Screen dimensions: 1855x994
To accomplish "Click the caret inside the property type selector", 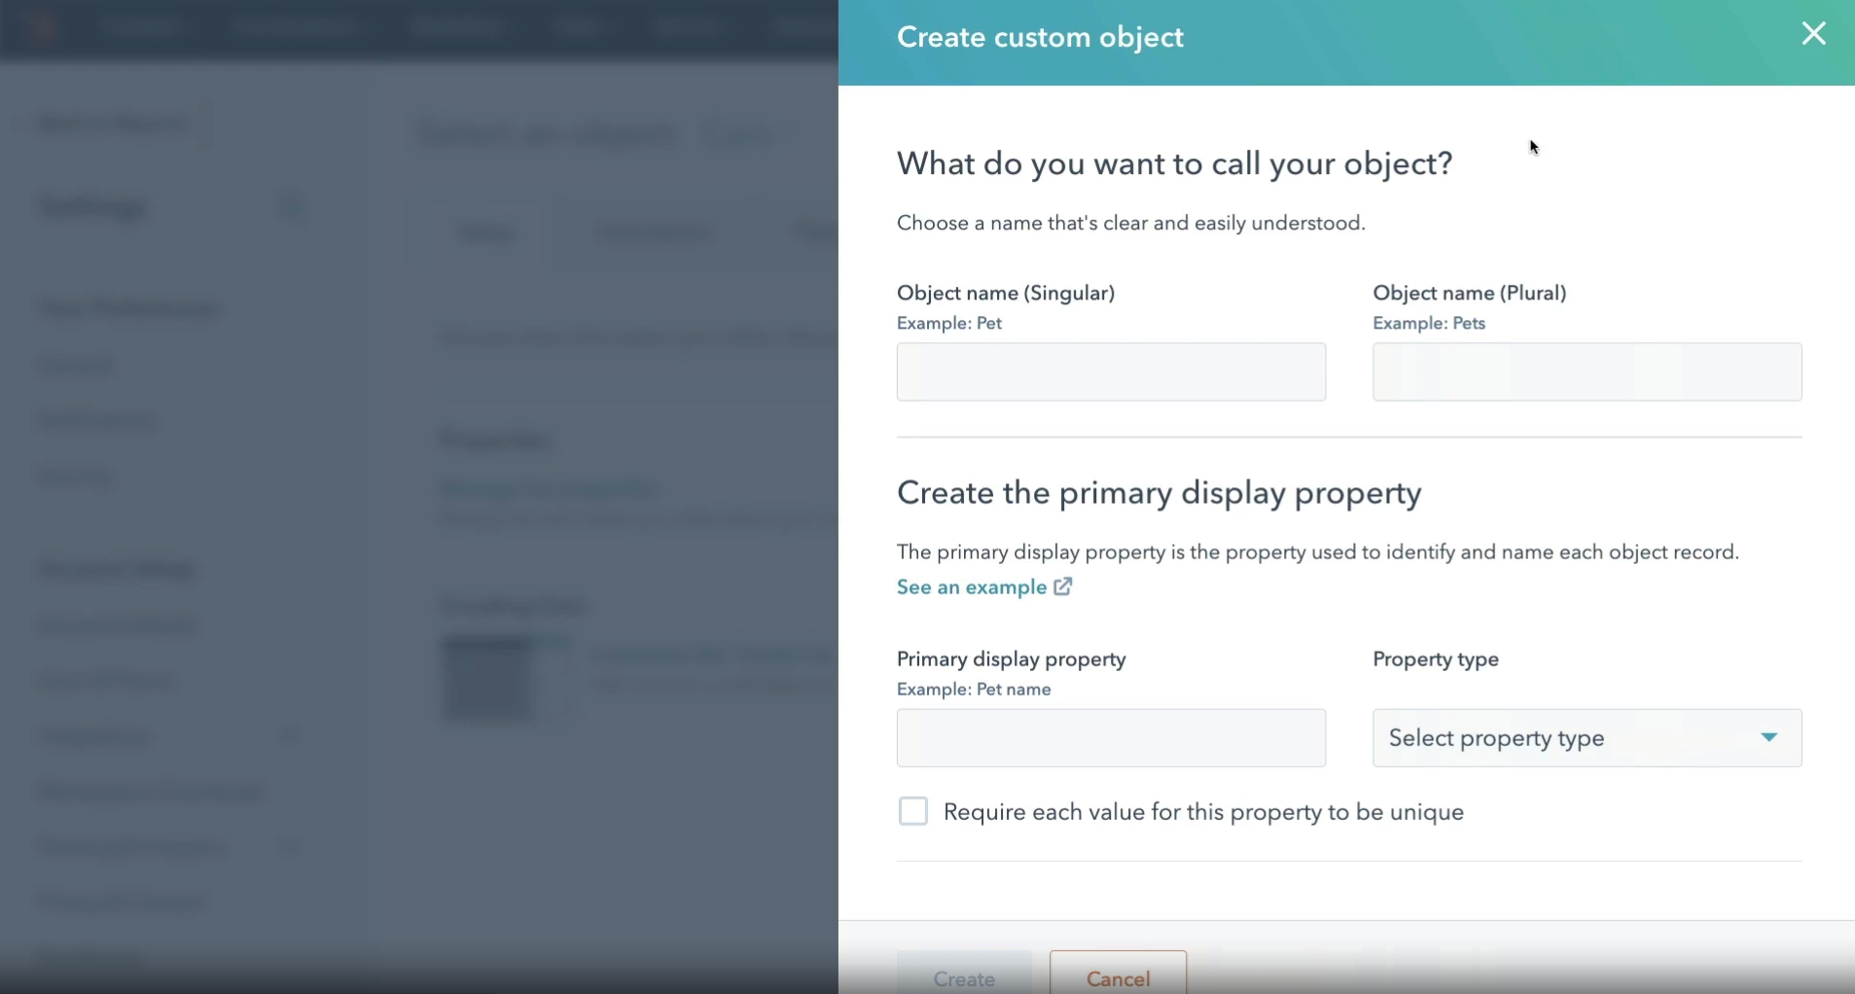I will click(x=1770, y=738).
